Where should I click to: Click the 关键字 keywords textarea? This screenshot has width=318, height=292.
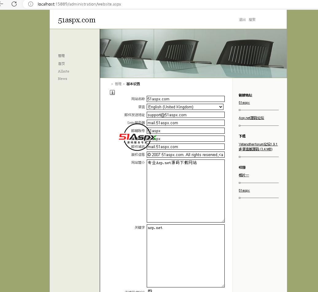(x=186, y=256)
